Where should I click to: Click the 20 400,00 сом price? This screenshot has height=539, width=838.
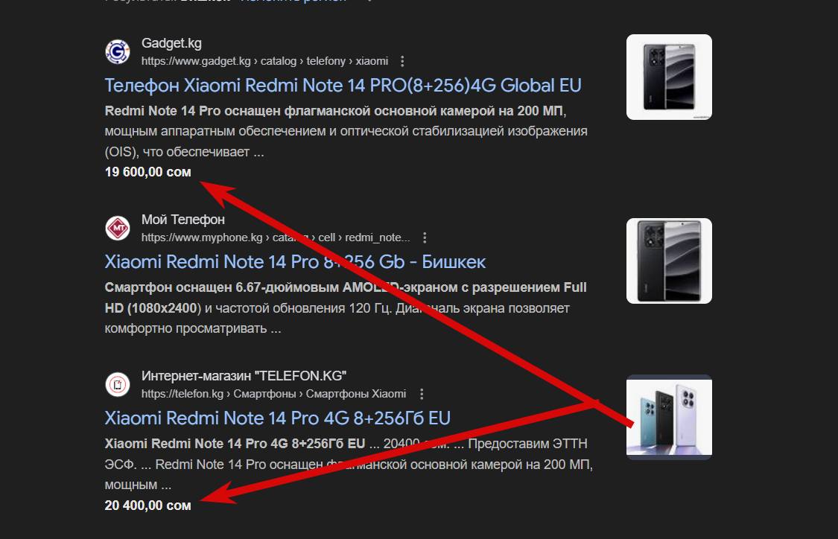click(147, 505)
